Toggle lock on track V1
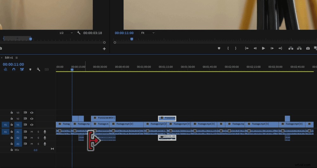The image size is (317, 168). point(11,125)
